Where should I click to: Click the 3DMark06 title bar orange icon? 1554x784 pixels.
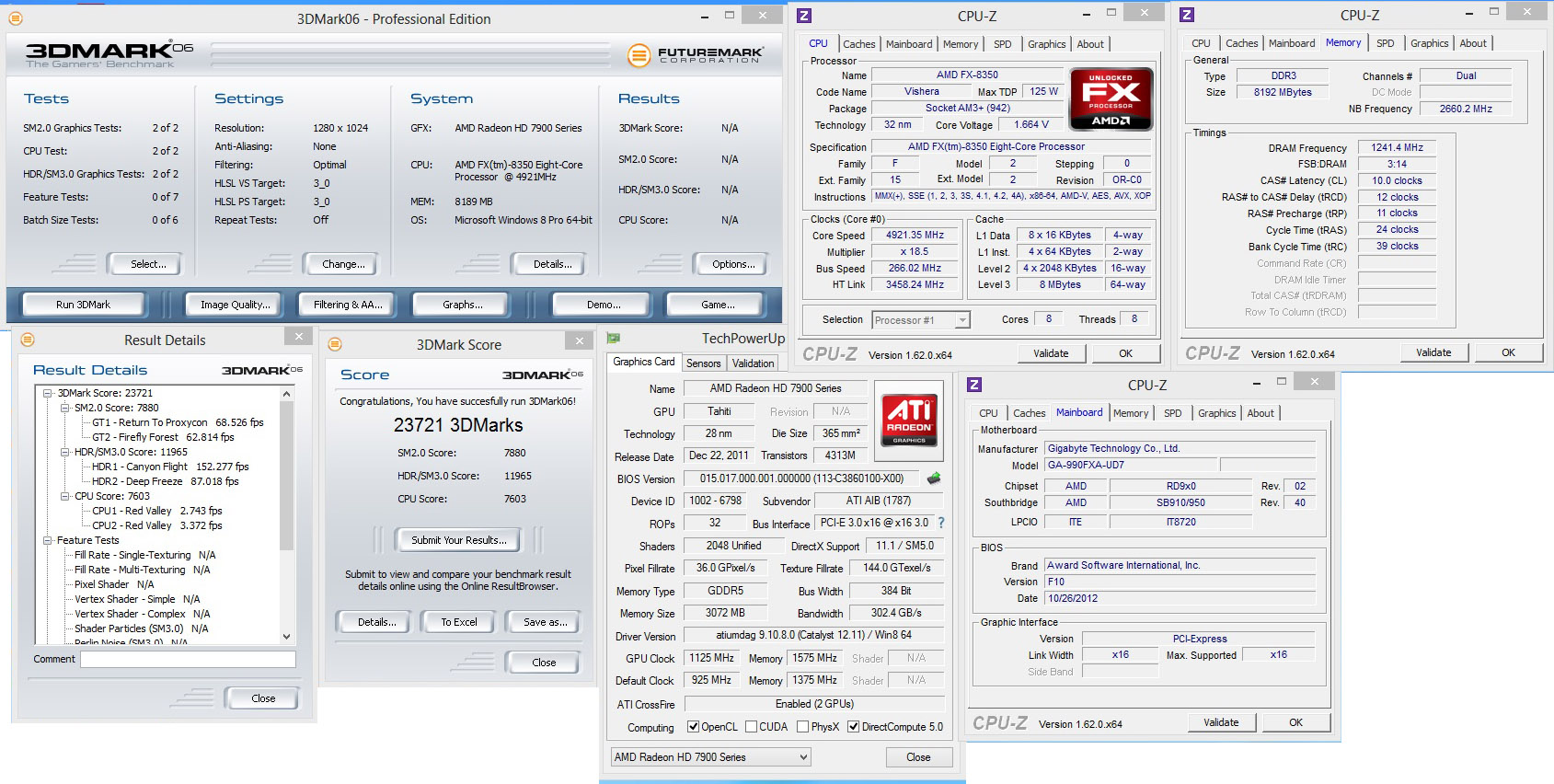pos(16,18)
